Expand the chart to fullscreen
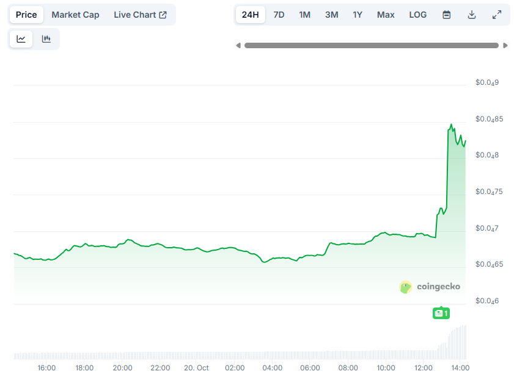 497,14
